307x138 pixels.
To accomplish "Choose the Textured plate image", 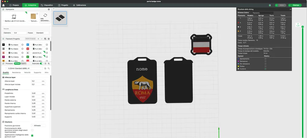I will click(x=33, y=16).
